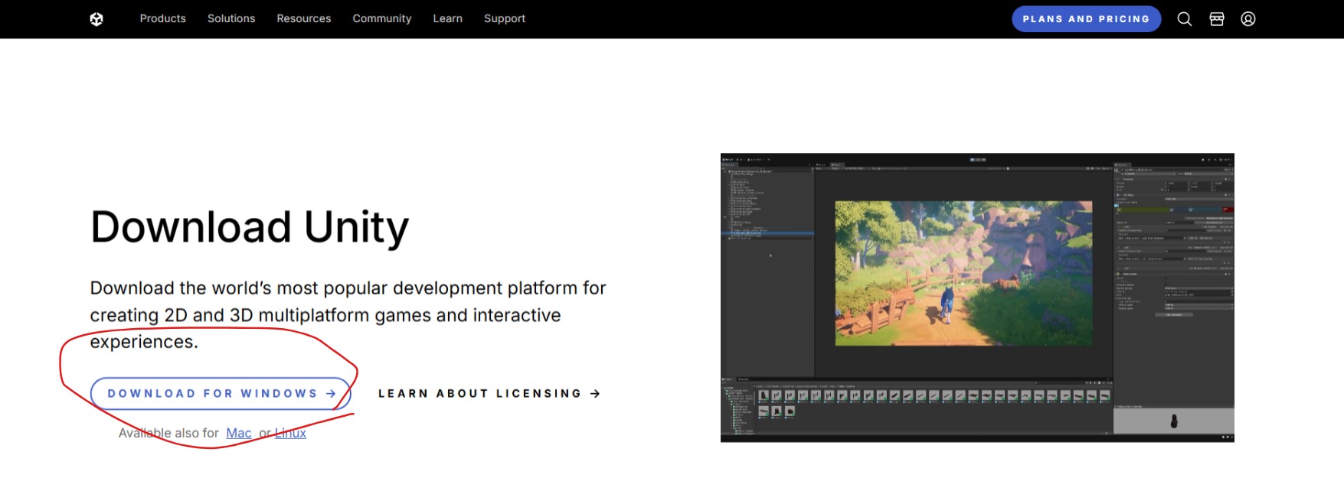Screen dimensions: 1344x491
Task: Open the Learn menu
Action: (448, 18)
